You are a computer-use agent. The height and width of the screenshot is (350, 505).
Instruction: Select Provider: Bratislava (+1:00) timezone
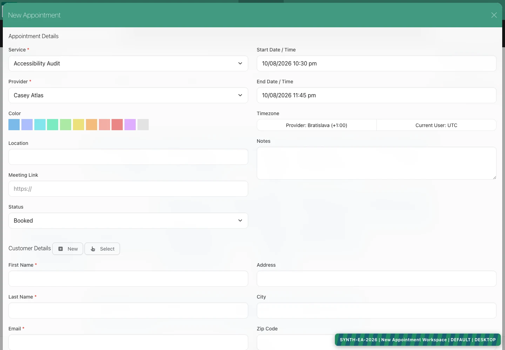[317, 125]
